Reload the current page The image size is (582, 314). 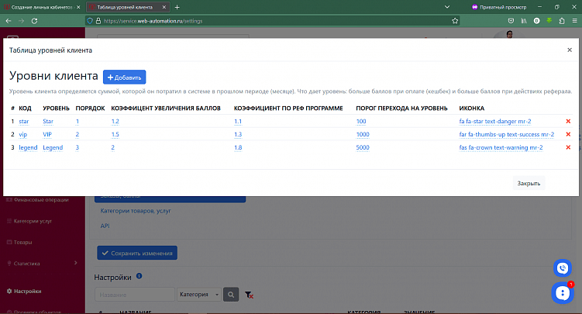pyautogui.click(x=34, y=21)
